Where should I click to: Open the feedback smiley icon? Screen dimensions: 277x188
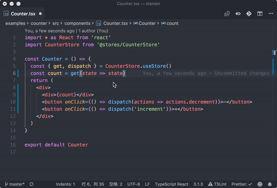click(260, 184)
